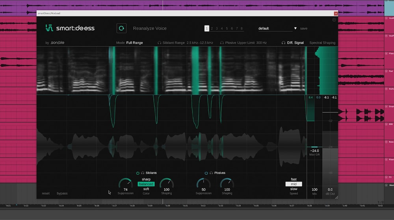Listen to Plosives with headphone icon

pyautogui.click(x=211, y=173)
